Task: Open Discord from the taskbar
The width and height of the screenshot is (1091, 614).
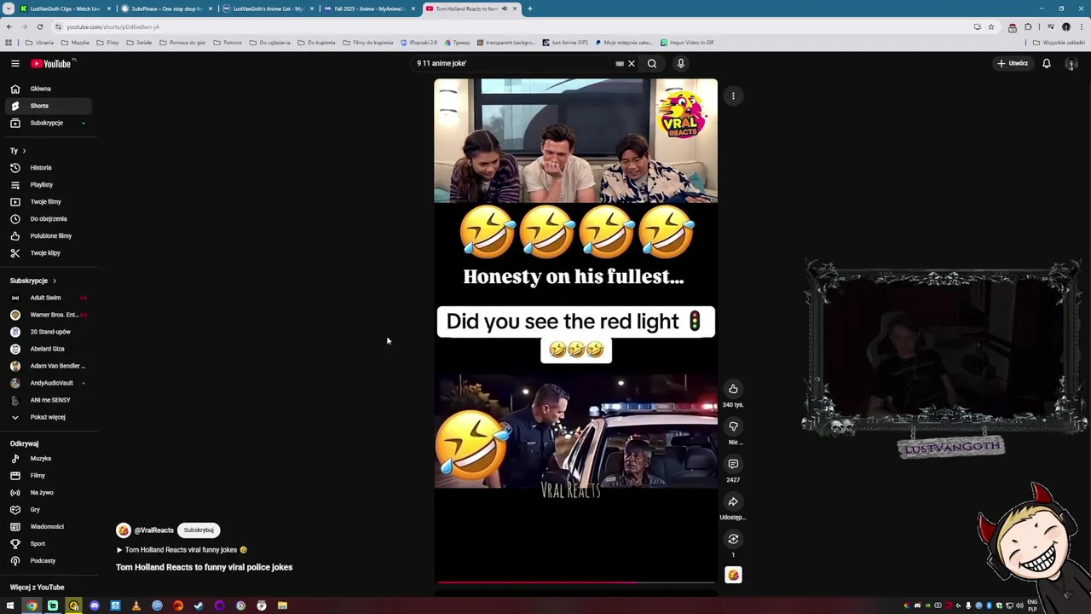Action: tap(95, 606)
